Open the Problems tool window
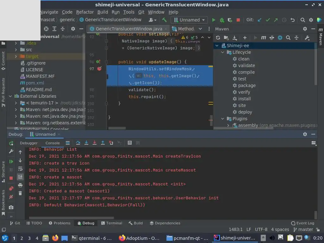 click(59, 223)
